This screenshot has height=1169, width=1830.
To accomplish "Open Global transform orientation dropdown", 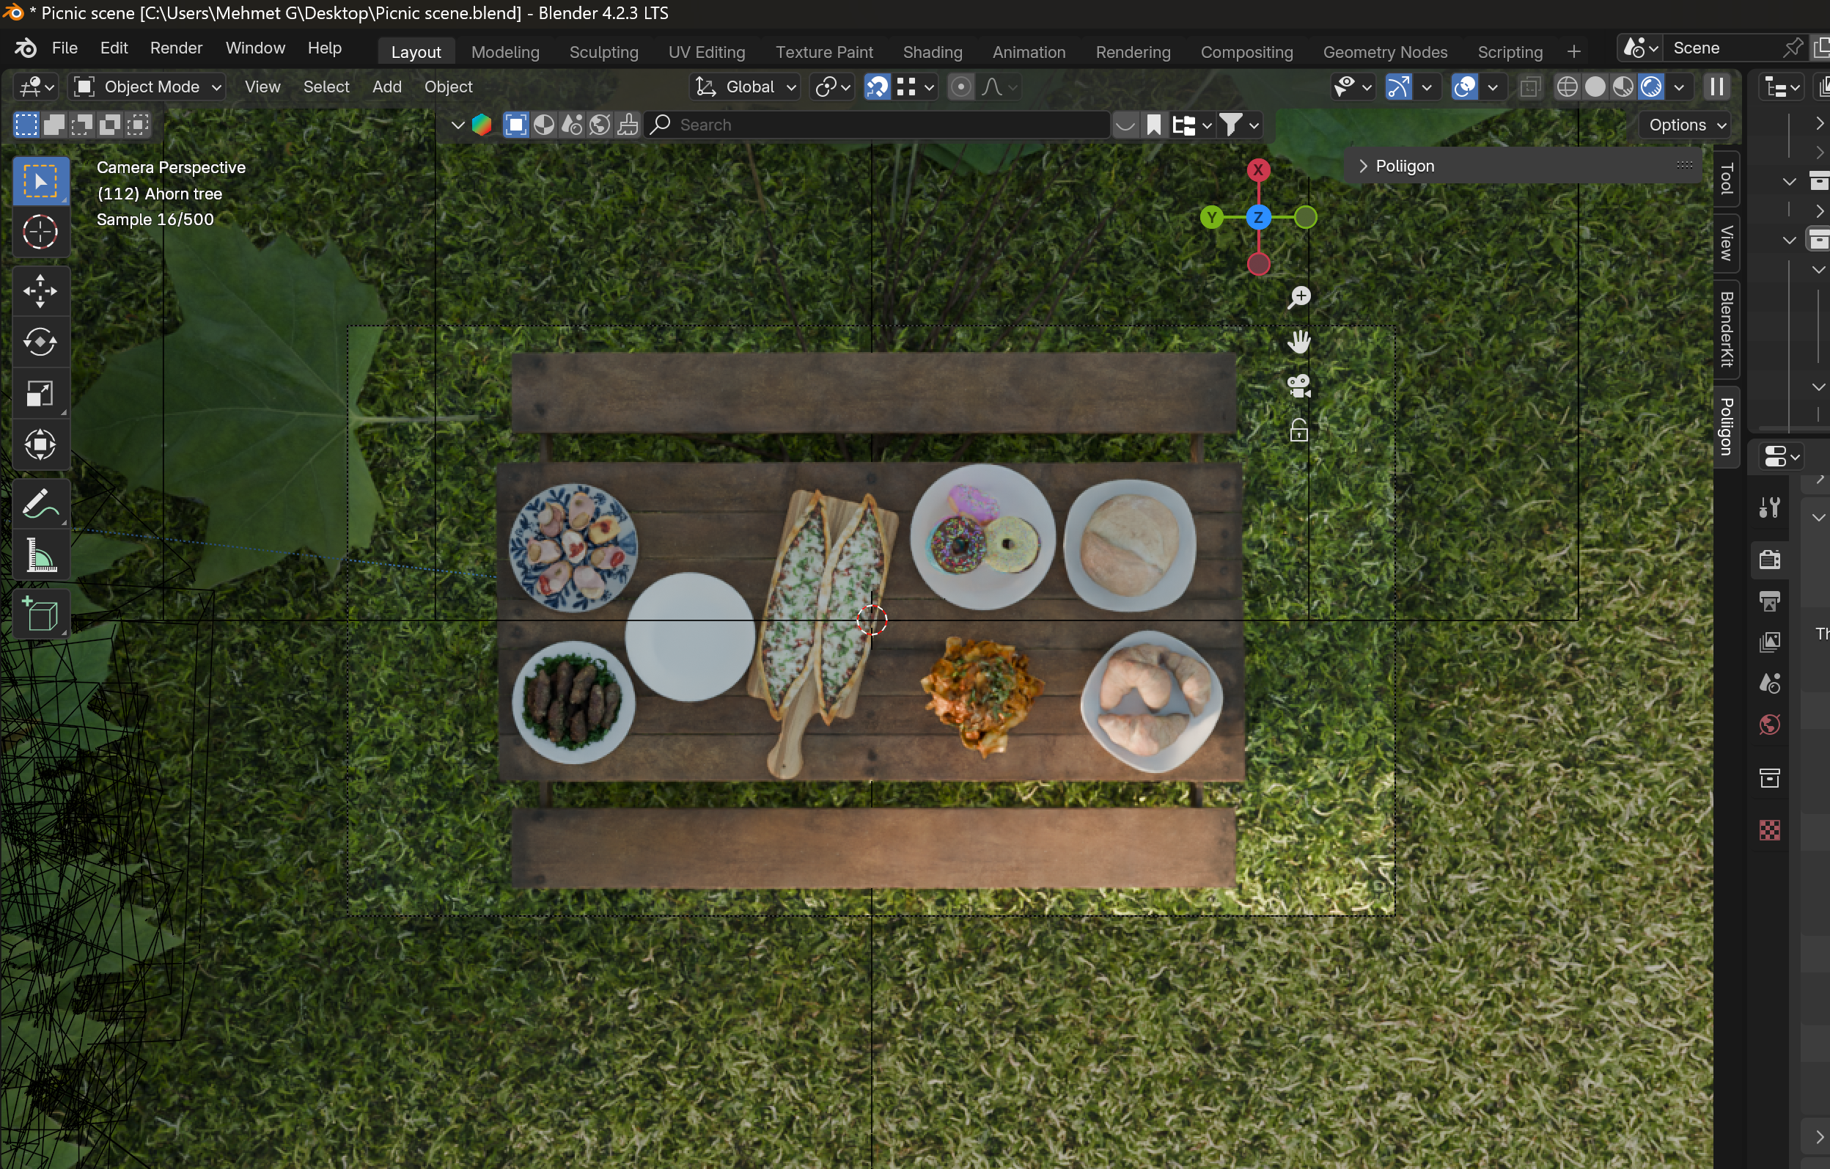I will pyautogui.click(x=746, y=87).
